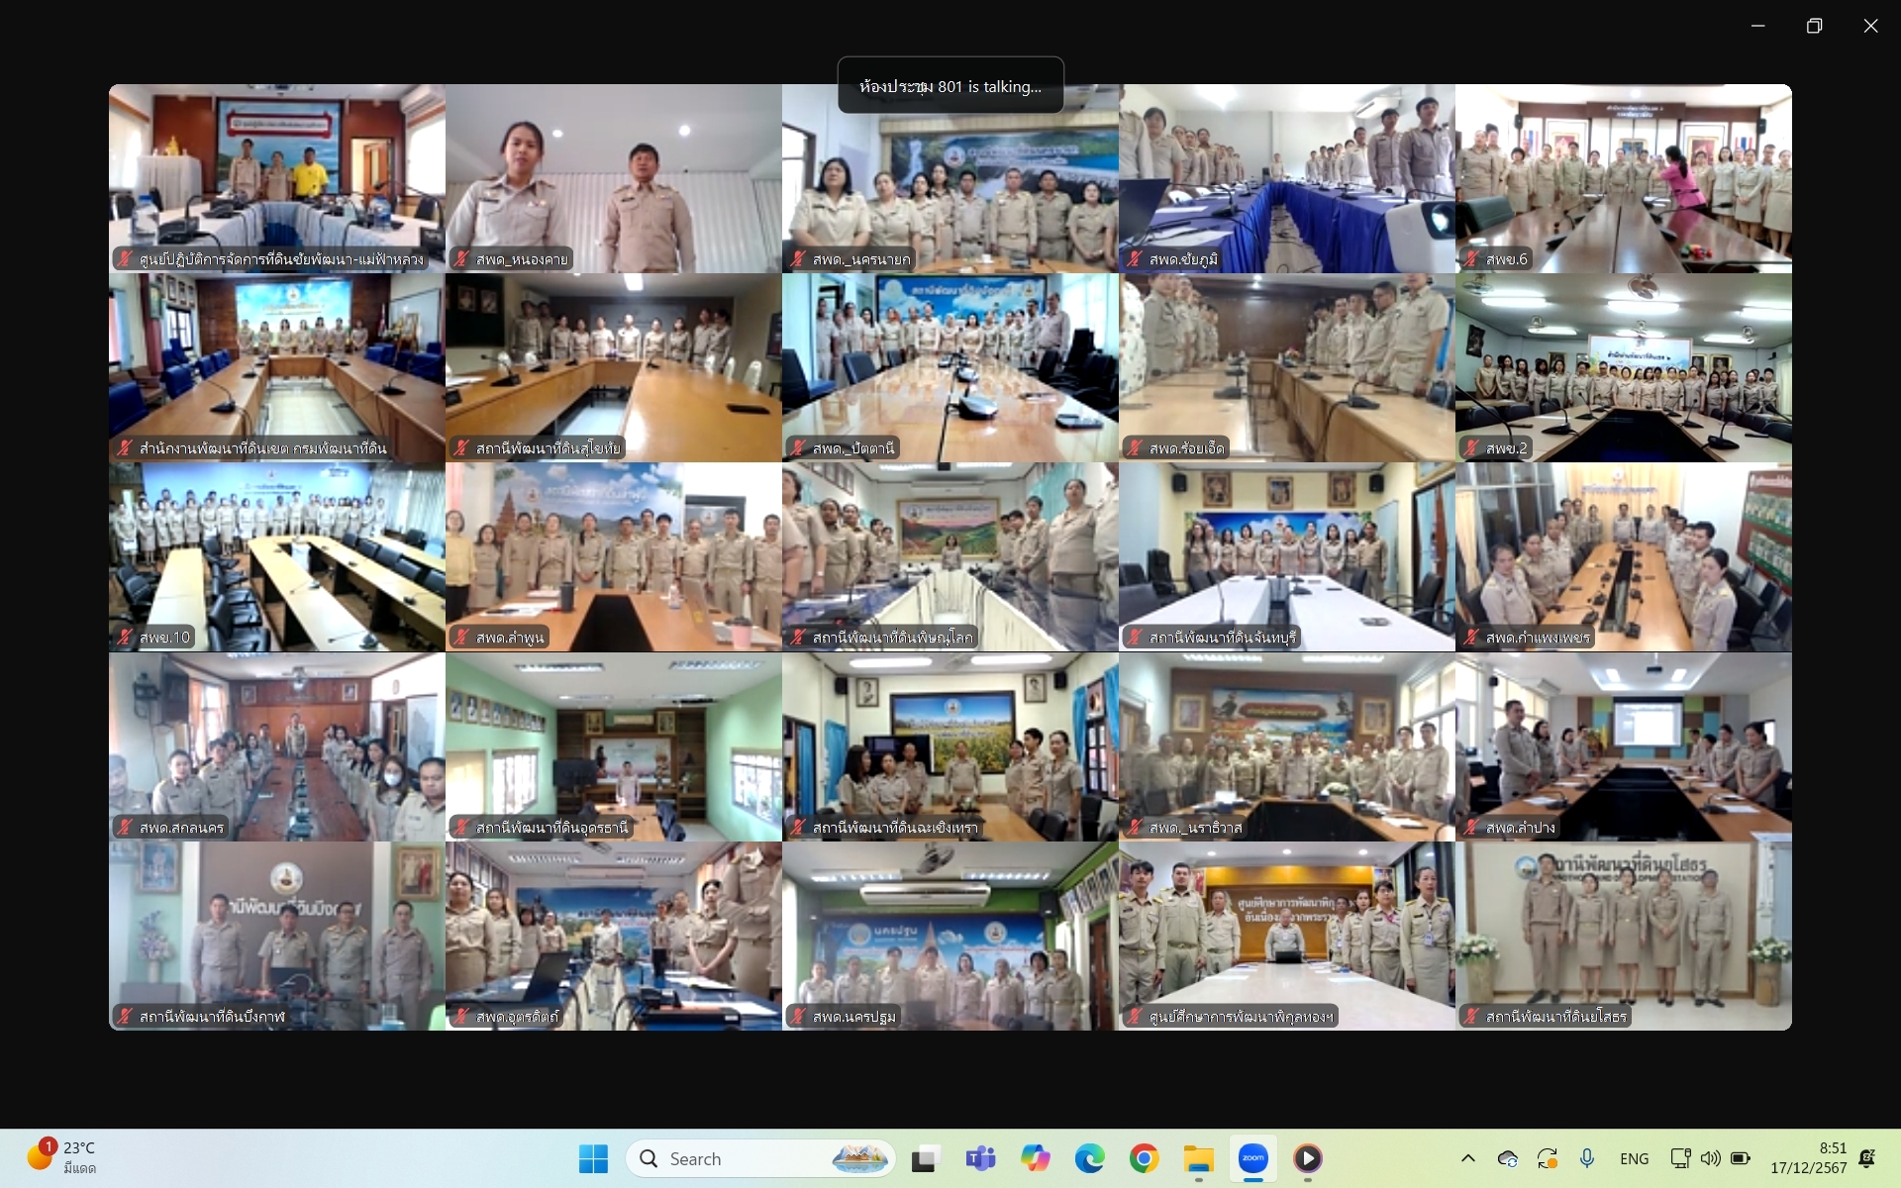Open the speaker volume tray control
This screenshot has width=1901, height=1188.
[x=1710, y=1158]
